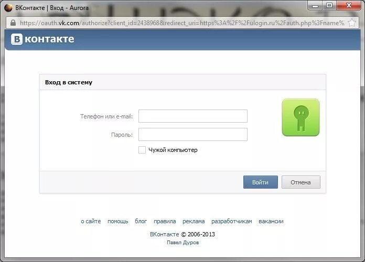365x262 pixels.
Task: Open the правила link
Action: [x=165, y=221]
